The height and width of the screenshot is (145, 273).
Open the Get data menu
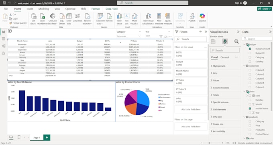33,19
